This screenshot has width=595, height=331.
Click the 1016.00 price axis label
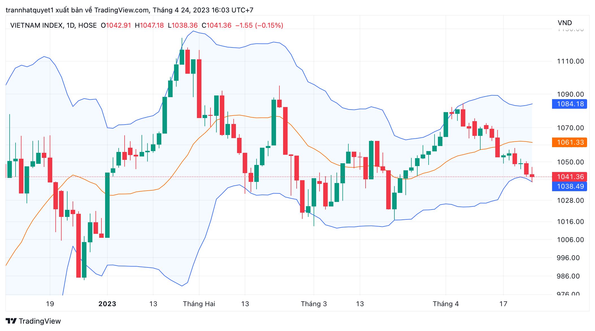tap(570, 222)
